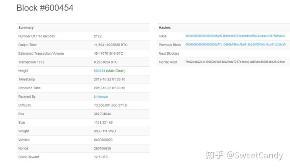Select the Transaction Fees label
Image resolution: width=290 pixels, height=168 pixels.
tap(31, 62)
